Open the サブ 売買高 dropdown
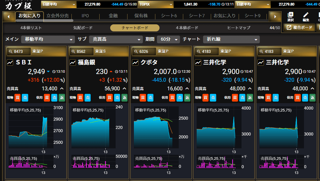This screenshot has width=320, height=181. pyautogui.click(x=116, y=39)
